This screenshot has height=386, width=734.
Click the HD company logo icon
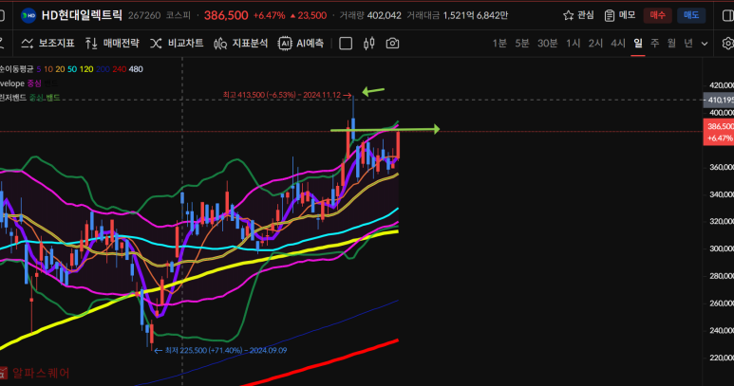coord(28,15)
